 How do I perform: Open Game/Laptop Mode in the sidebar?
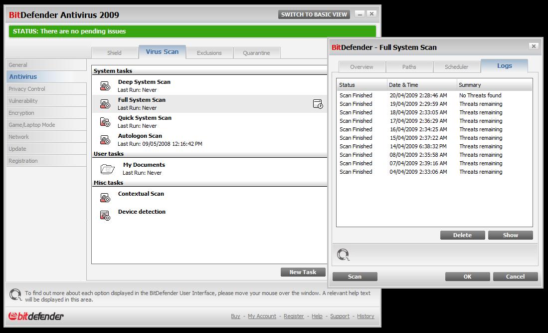[46, 125]
